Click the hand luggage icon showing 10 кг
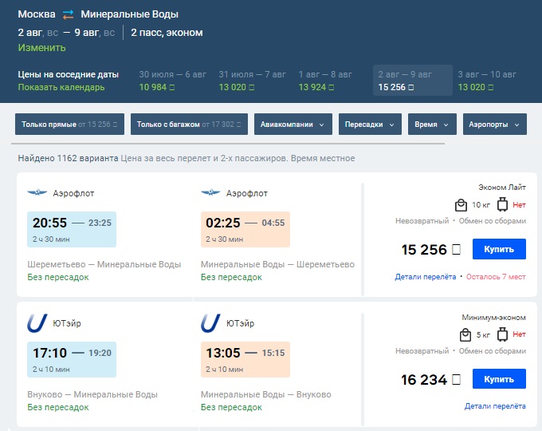542x431 pixels. 461,205
